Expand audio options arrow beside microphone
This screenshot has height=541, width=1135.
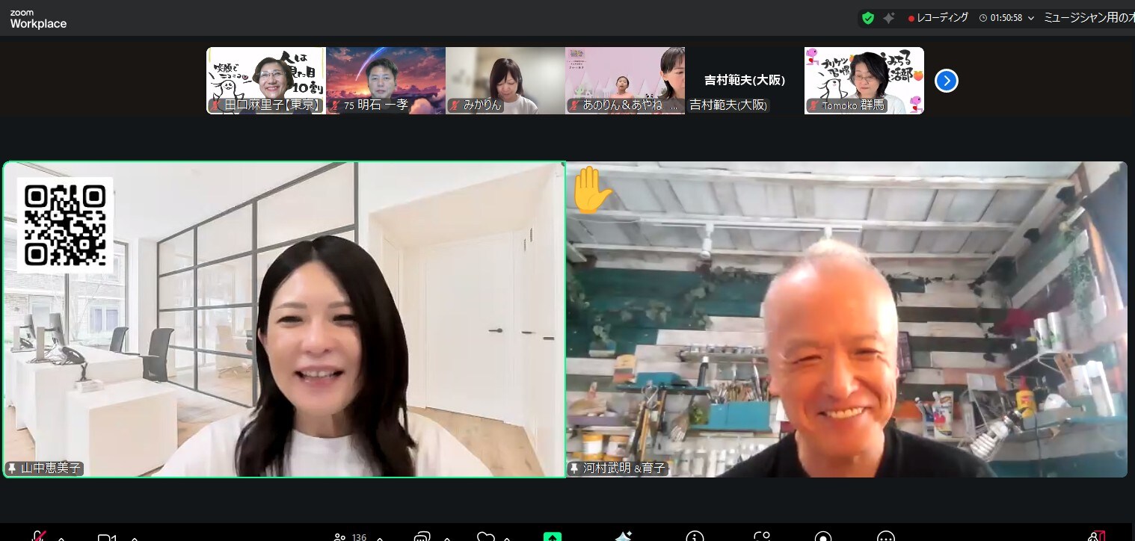pyautogui.click(x=61, y=537)
